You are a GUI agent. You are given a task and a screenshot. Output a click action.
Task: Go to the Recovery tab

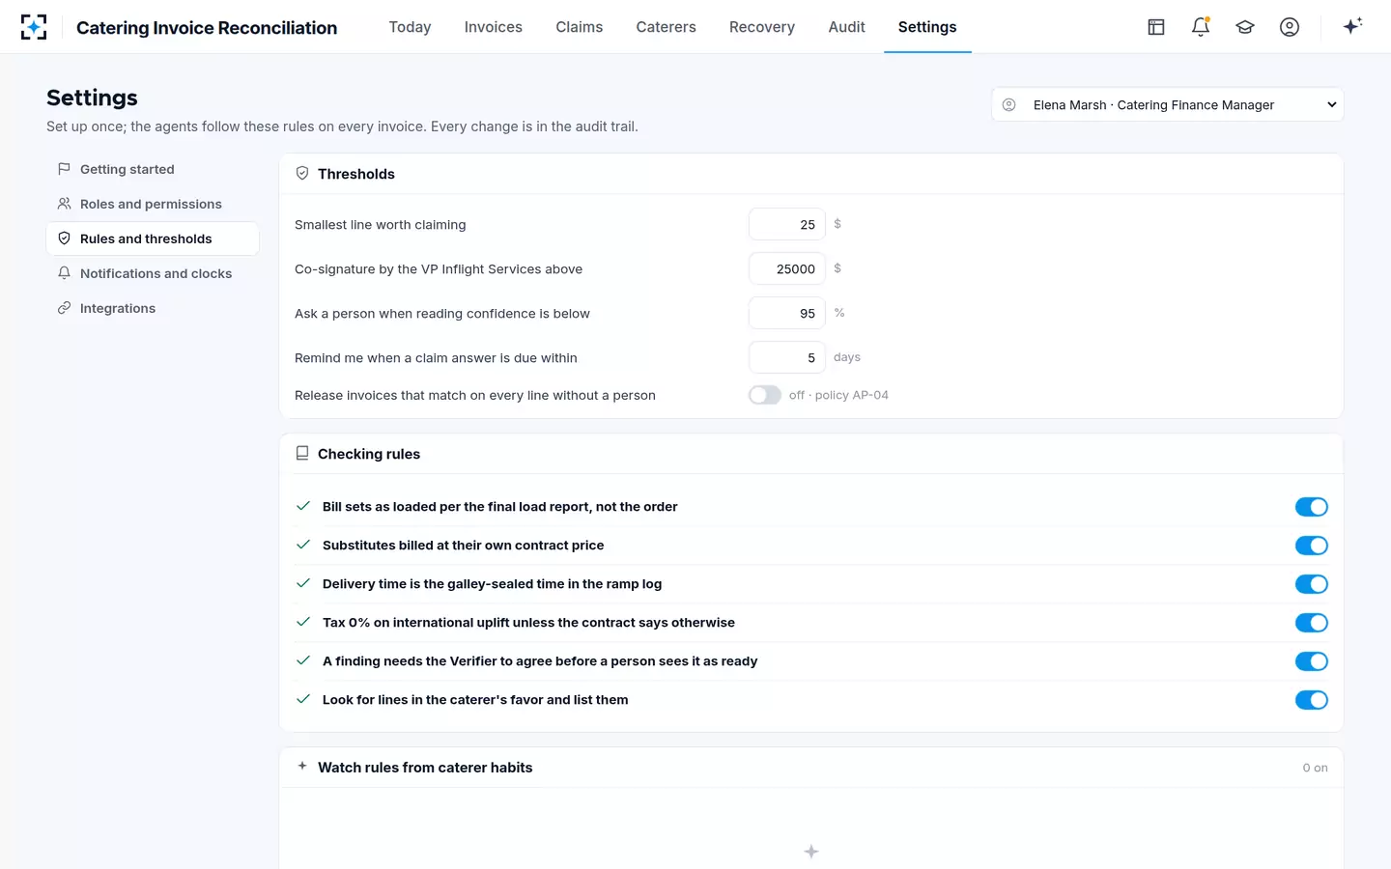761,27
